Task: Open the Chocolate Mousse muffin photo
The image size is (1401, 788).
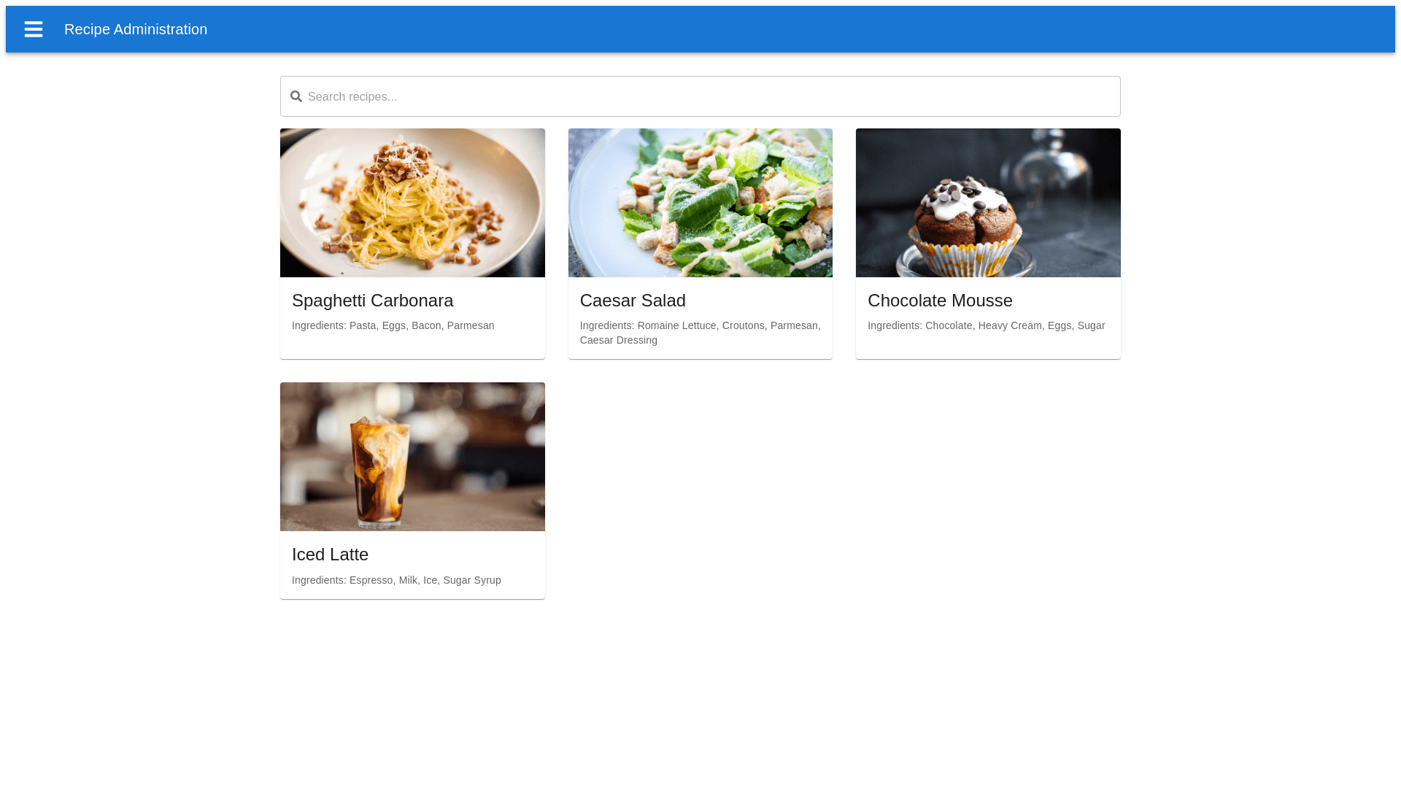Action: tap(988, 203)
